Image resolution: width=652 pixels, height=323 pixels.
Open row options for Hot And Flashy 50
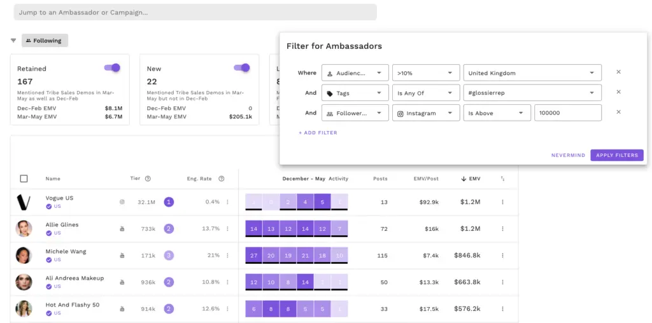coord(502,309)
